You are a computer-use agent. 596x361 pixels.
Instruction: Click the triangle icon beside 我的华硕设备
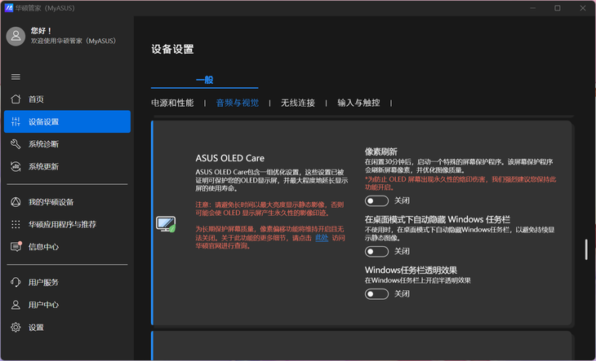coord(16,202)
